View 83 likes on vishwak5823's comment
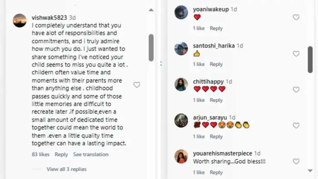Image resolution: width=318 pixels, height=179 pixels. [x=40, y=154]
